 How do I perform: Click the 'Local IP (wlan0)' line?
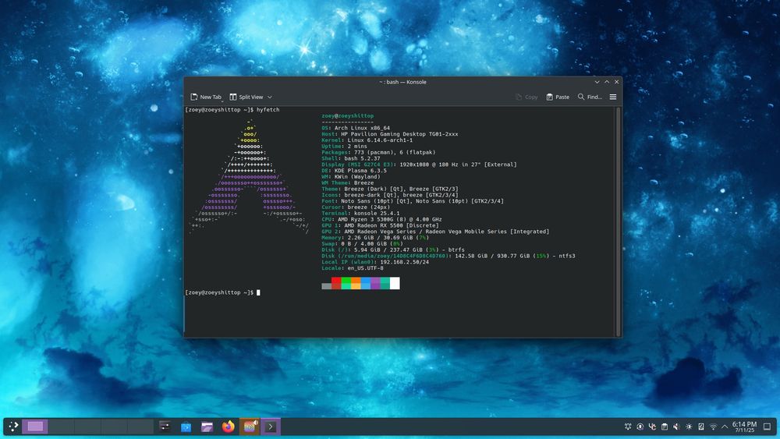(375, 262)
